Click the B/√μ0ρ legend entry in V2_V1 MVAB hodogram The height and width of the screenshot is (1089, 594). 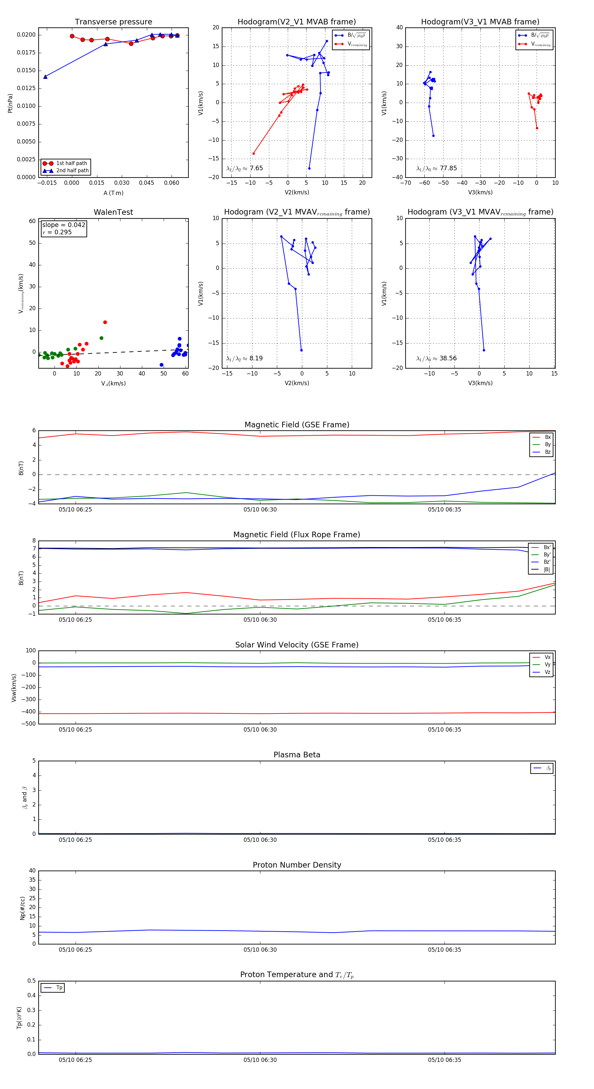pos(350,36)
